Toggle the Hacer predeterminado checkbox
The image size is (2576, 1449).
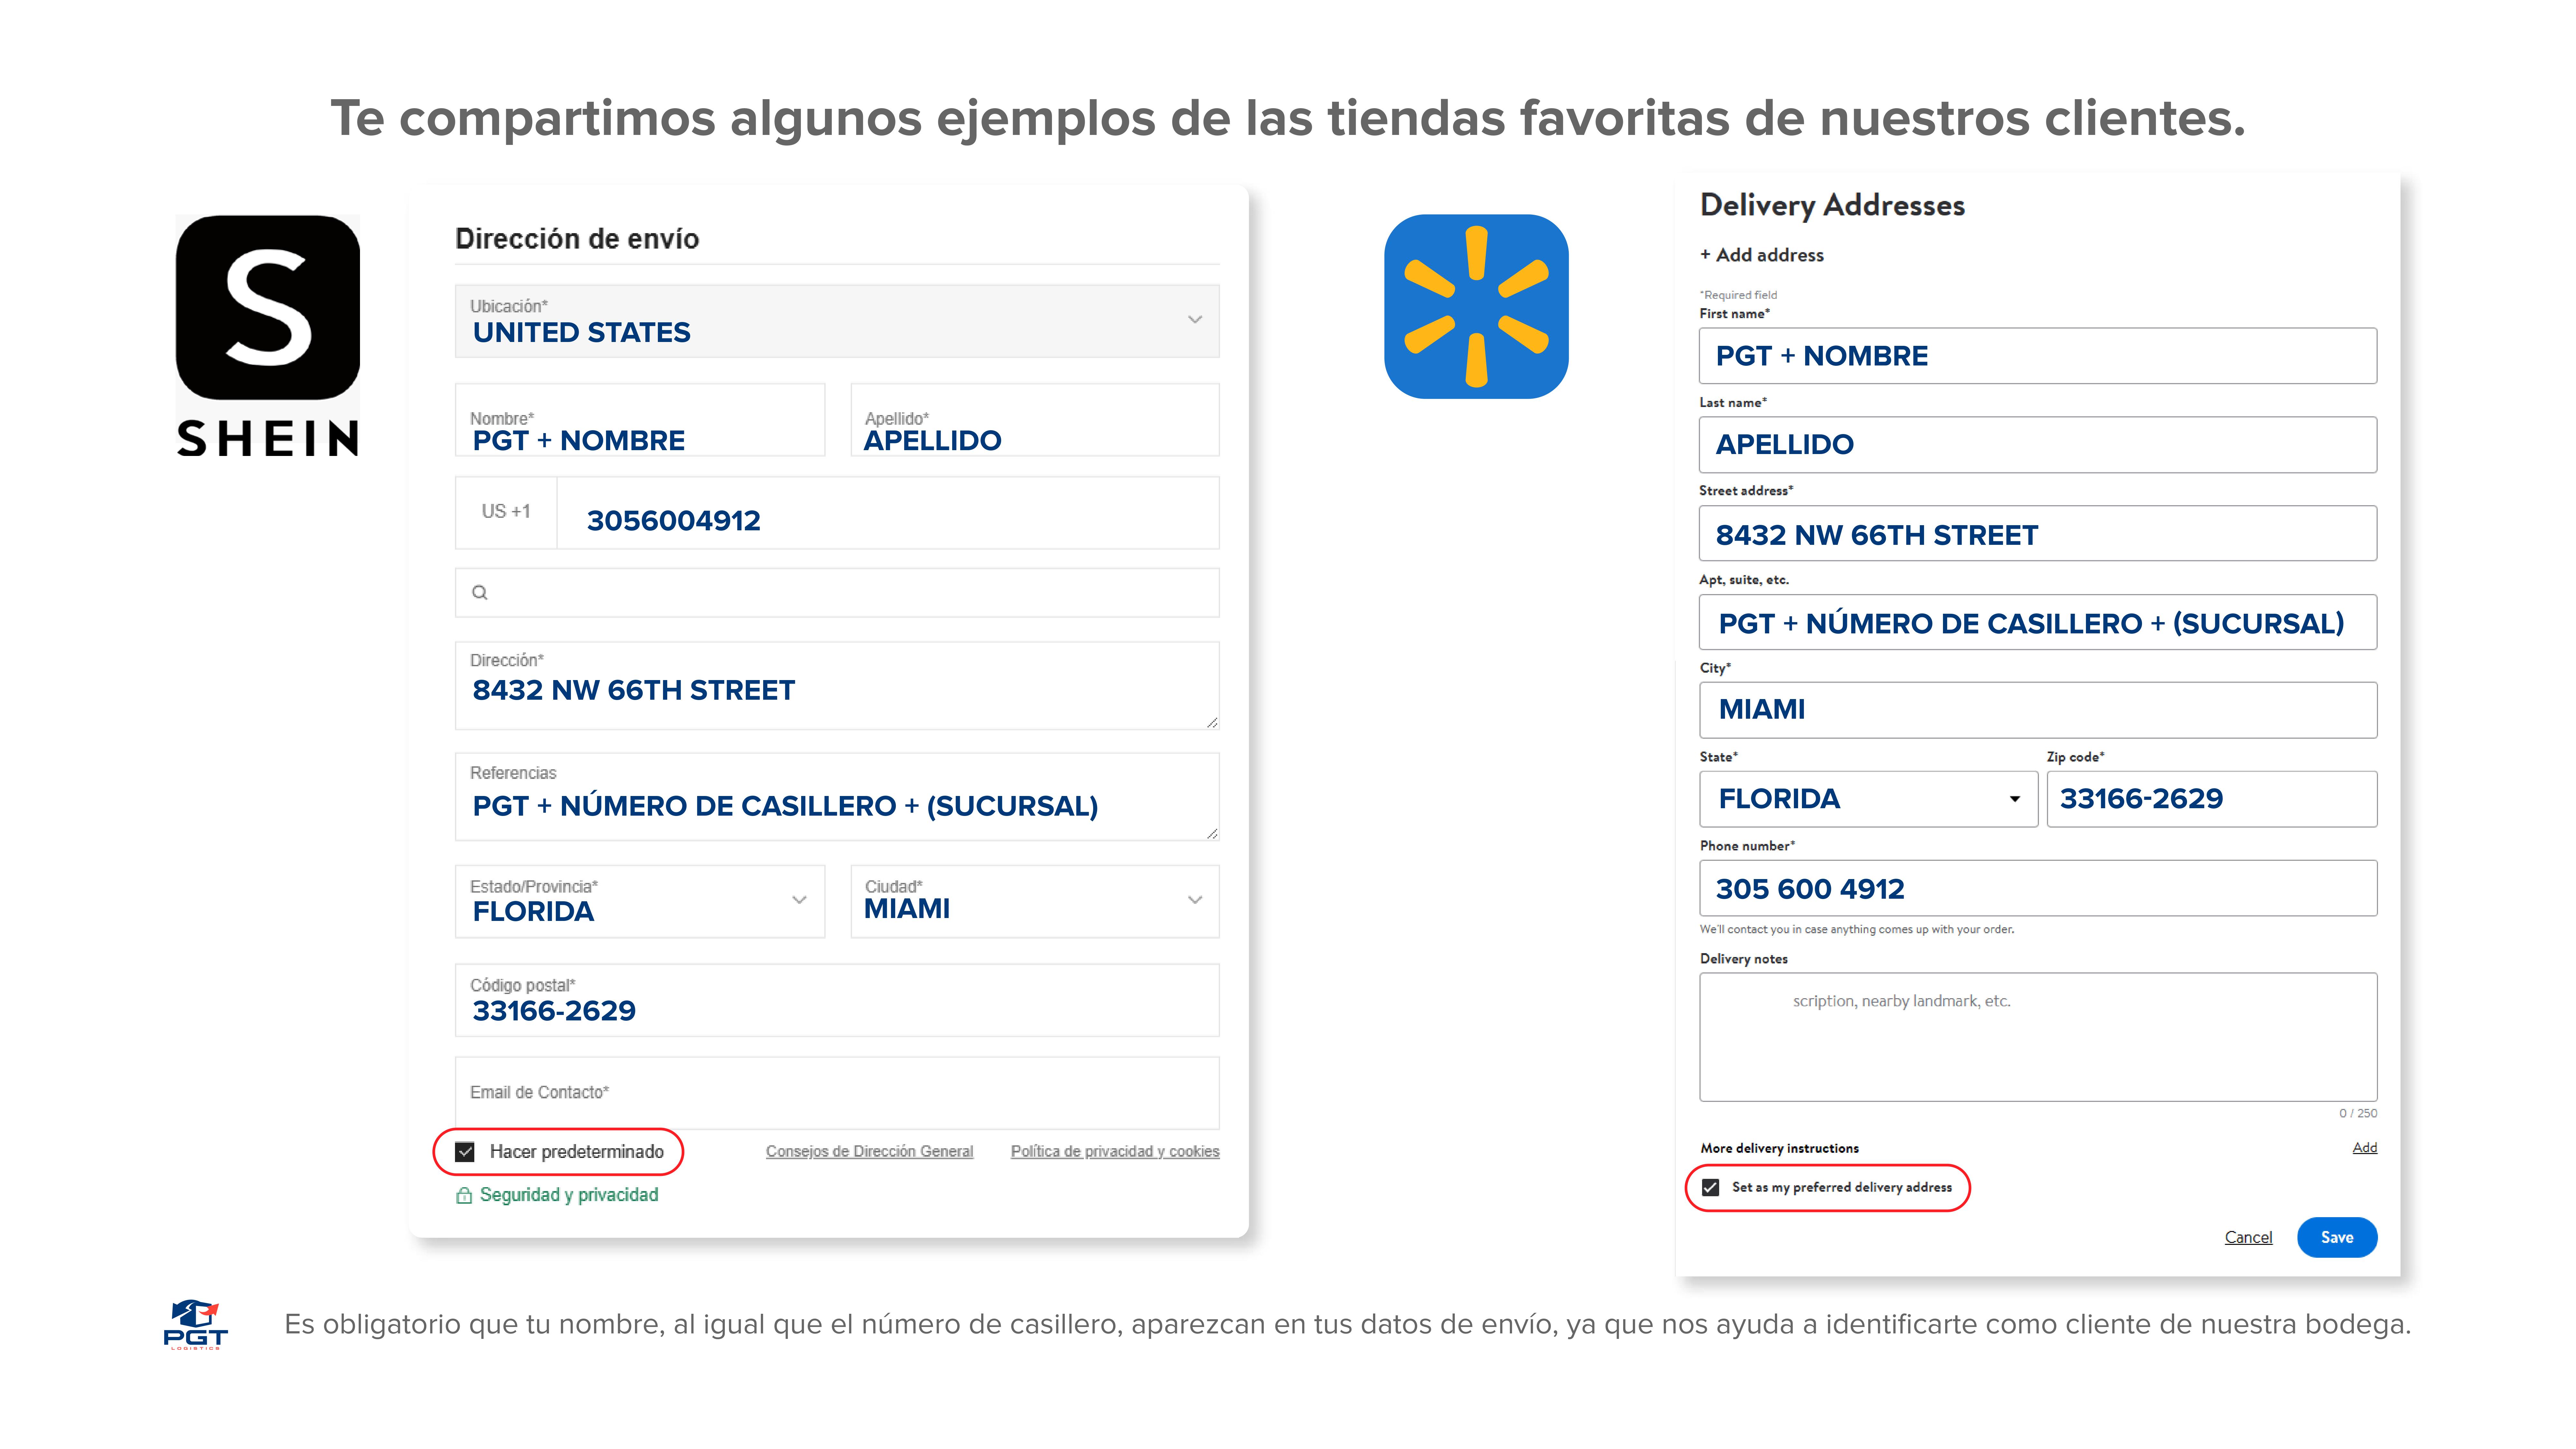(x=465, y=1152)
